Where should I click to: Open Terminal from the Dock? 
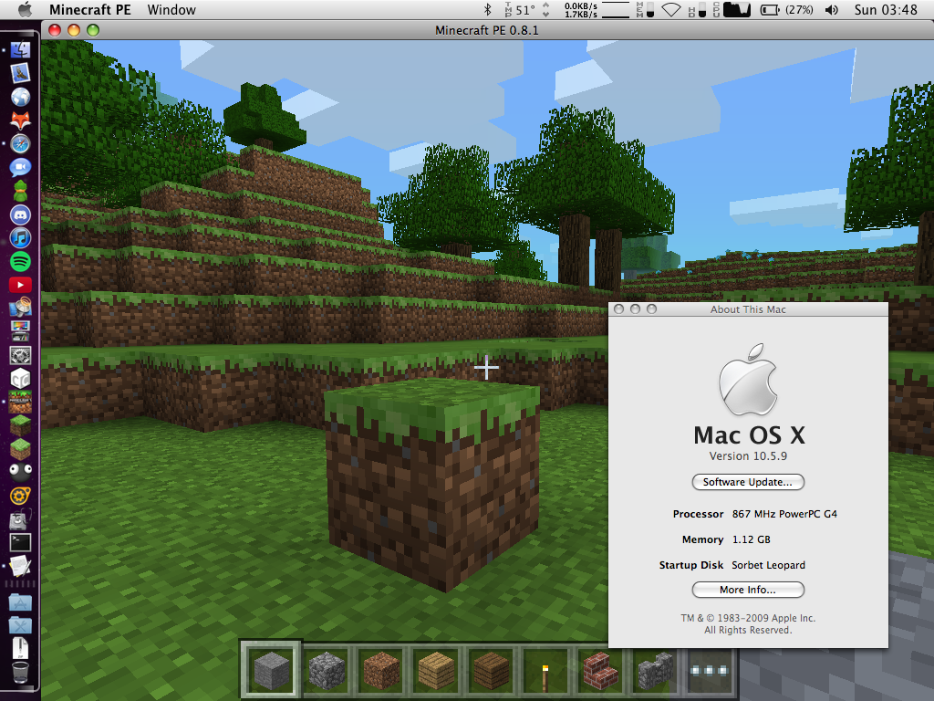(x=20, y=542)
